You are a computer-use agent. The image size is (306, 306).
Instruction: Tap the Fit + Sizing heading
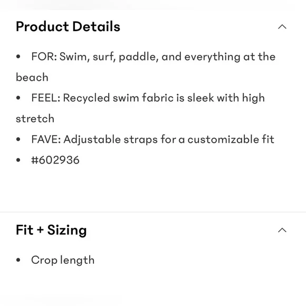point(51,230)
